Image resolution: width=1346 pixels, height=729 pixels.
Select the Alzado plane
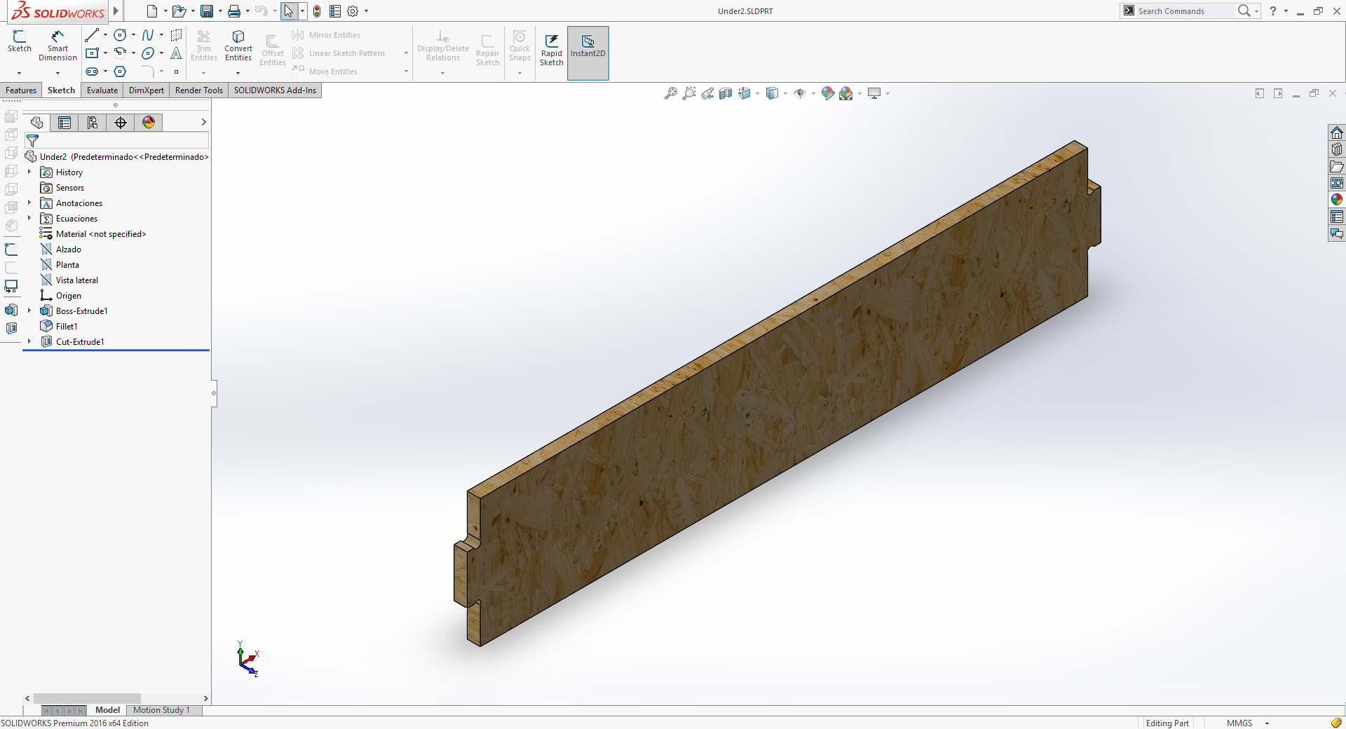pyautogui.click(x=69, y=250)
